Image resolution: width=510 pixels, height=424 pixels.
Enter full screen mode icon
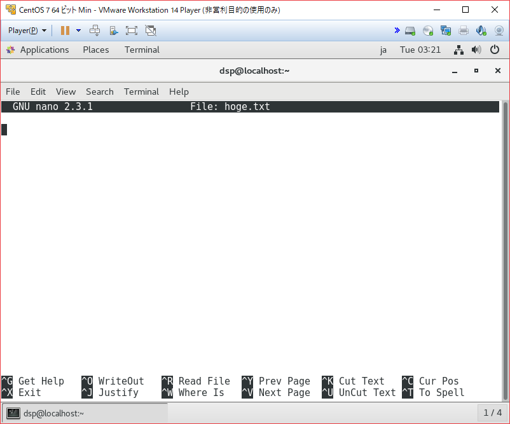tap(132, 31)
